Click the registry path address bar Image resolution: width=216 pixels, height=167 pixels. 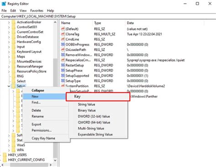[x=108, y=16]
